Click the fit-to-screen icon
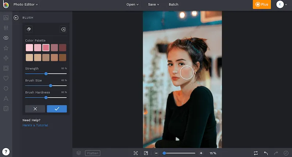 136,153
